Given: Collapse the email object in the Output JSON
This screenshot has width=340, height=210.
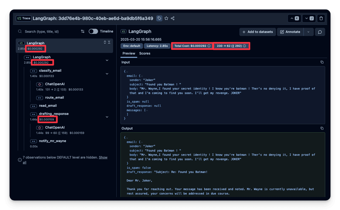Looking at the screenshot, I should click(x=141, y=142).
